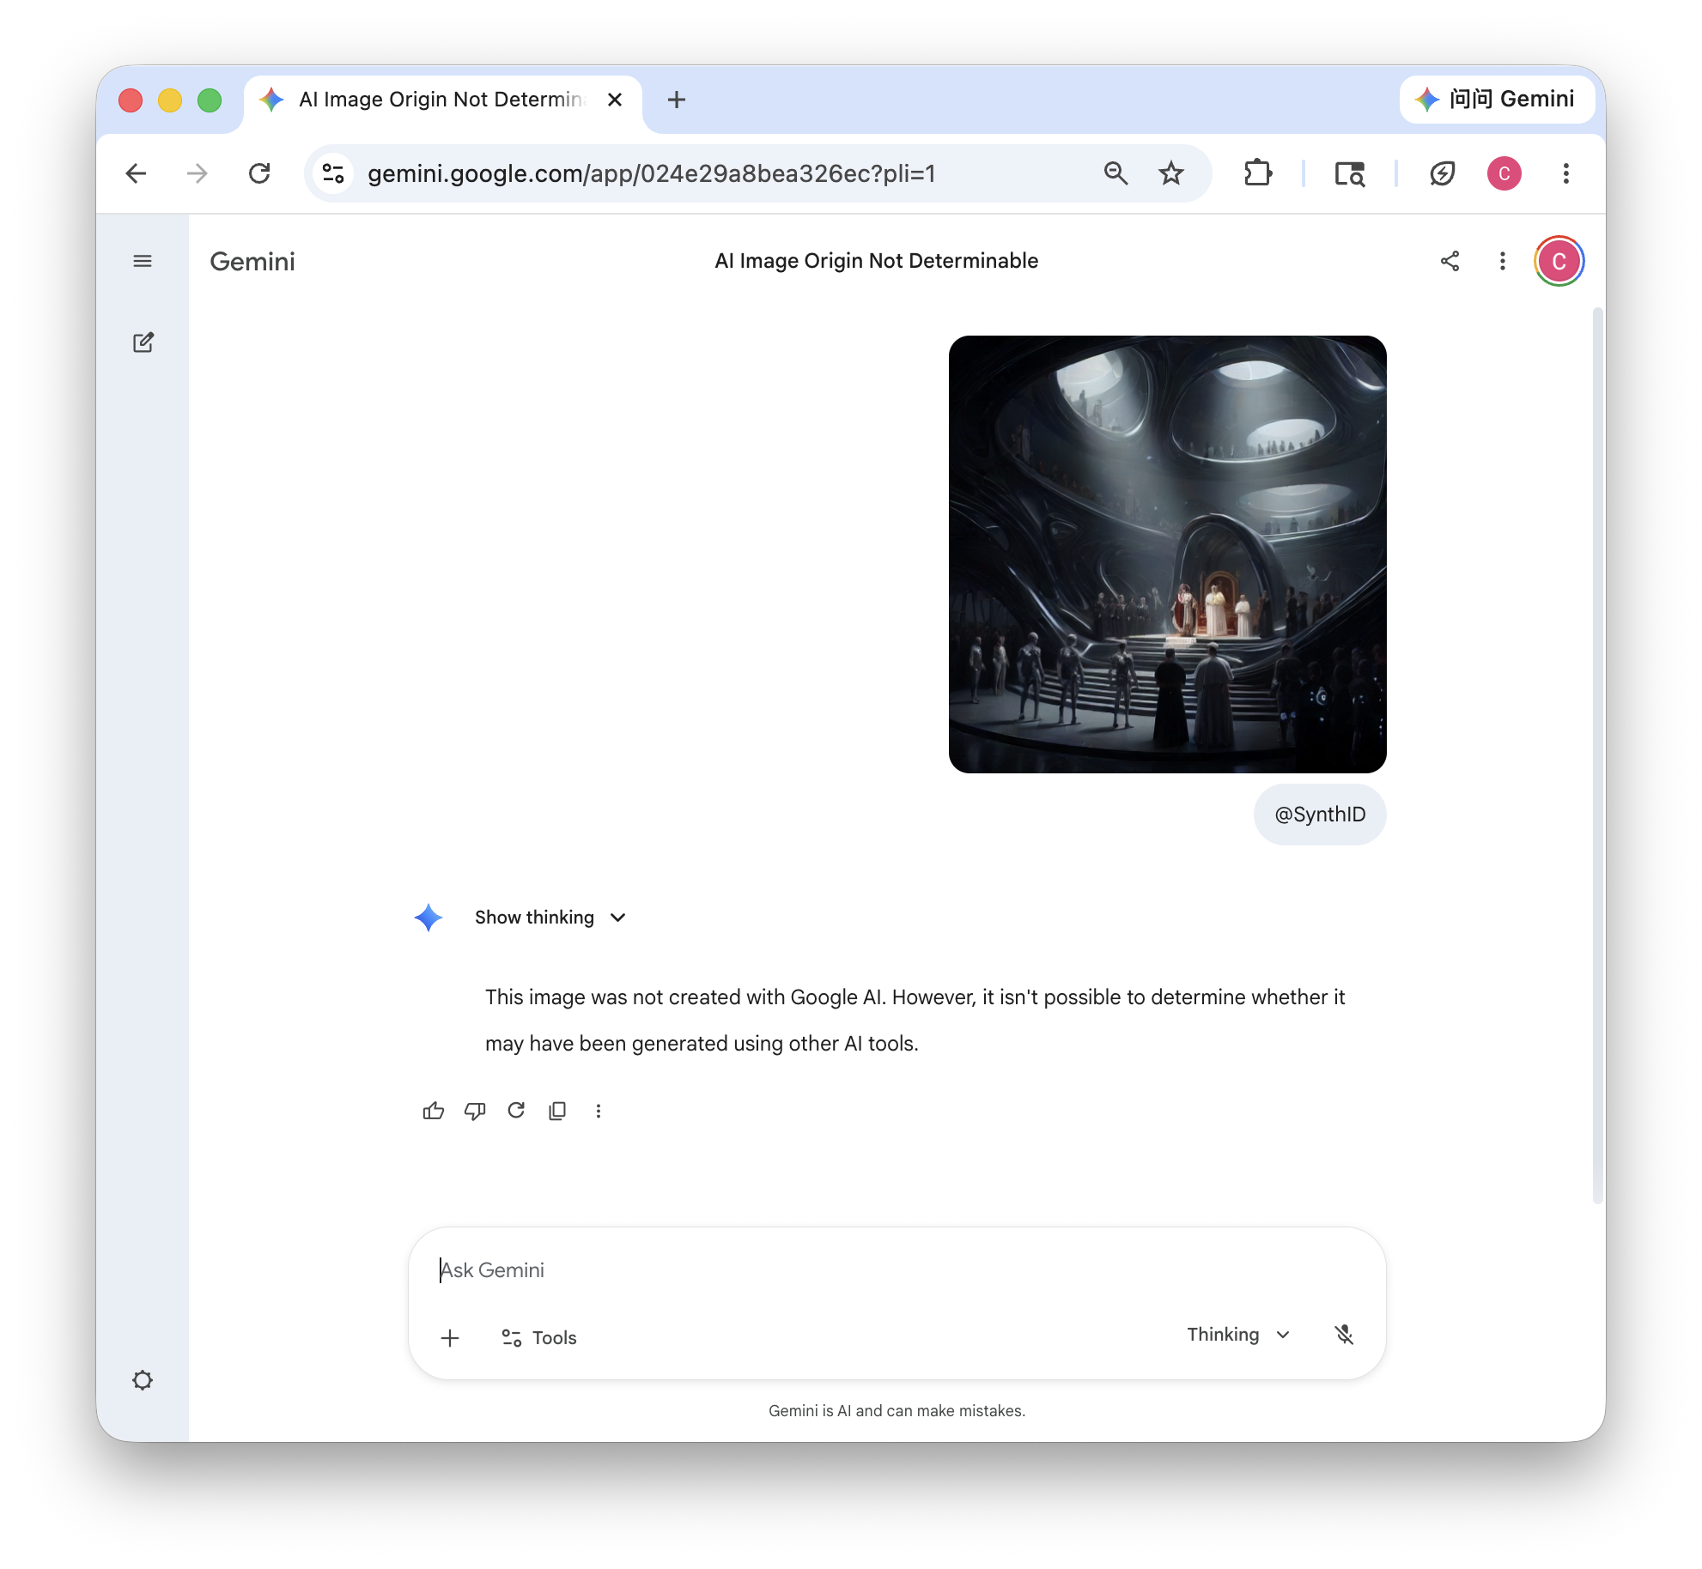The width and height of the screenshot is (1702, 1569).
Task: Click the Google Lens search icon
Action: pyautogui.click(x=1350, y=174)
